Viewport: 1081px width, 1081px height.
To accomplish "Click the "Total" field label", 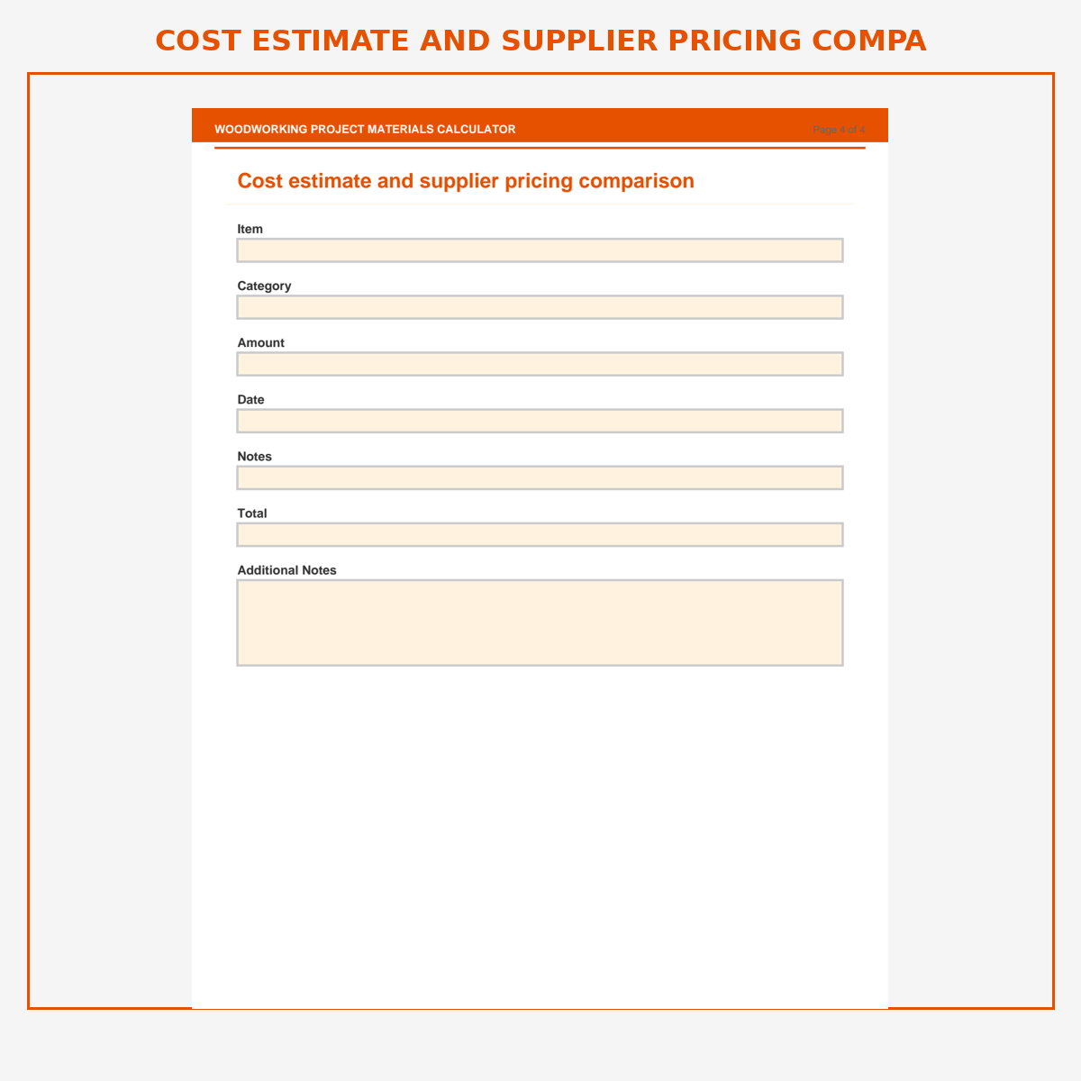I will coord(252,513).
